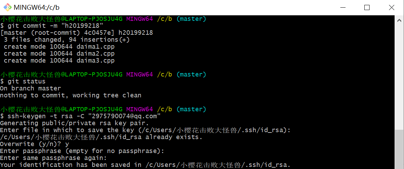Click the daima1.cpp filename in output
Image resolution: width=404 pixels, height=169 pixels.
click(95, 47)
